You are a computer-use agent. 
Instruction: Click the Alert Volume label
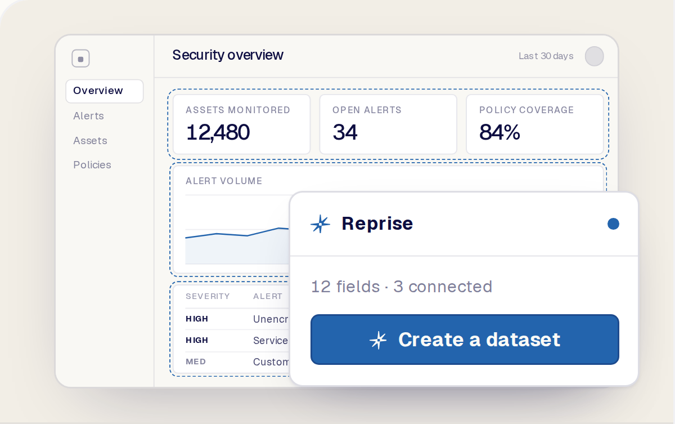(224, 181)
